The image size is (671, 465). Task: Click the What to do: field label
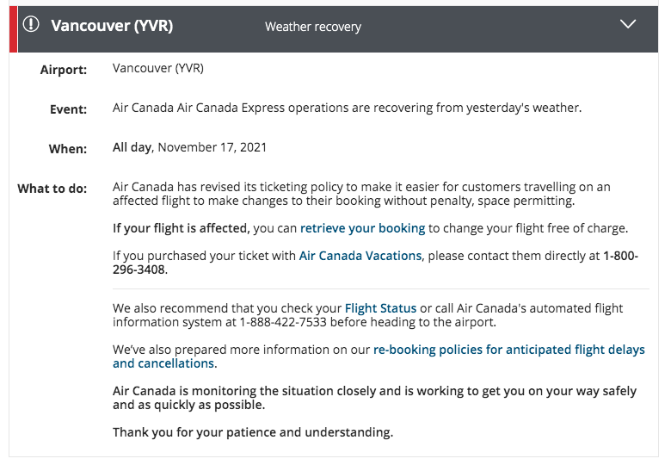point(52,189)
